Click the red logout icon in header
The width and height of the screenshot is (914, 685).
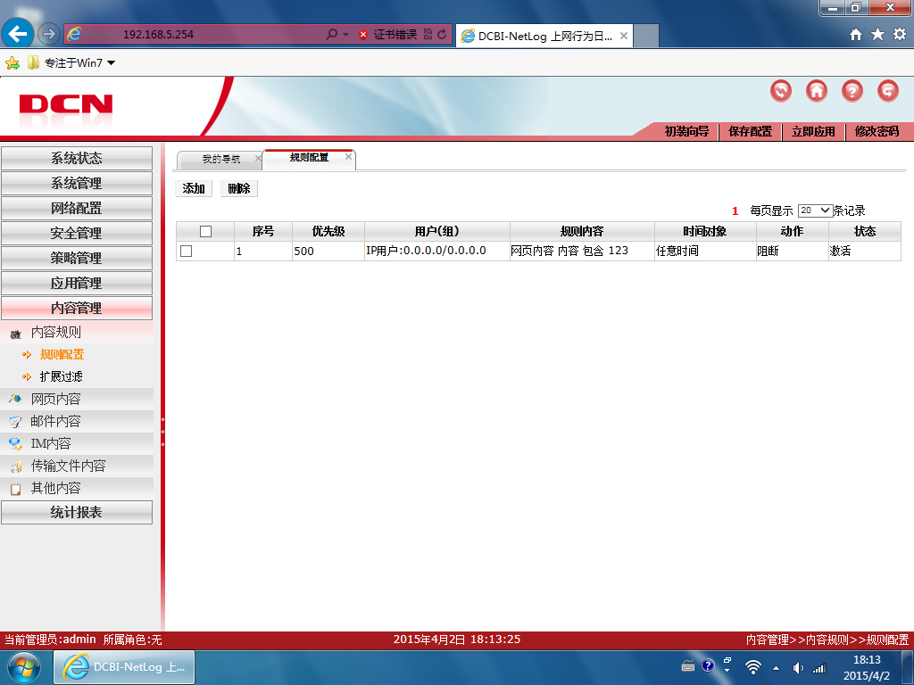(888, 91)
